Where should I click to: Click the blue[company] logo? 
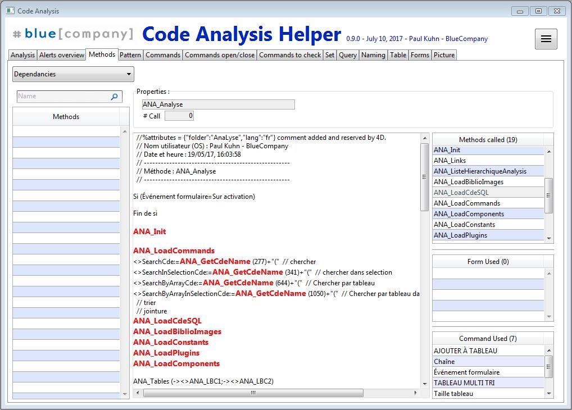[73, 34]
